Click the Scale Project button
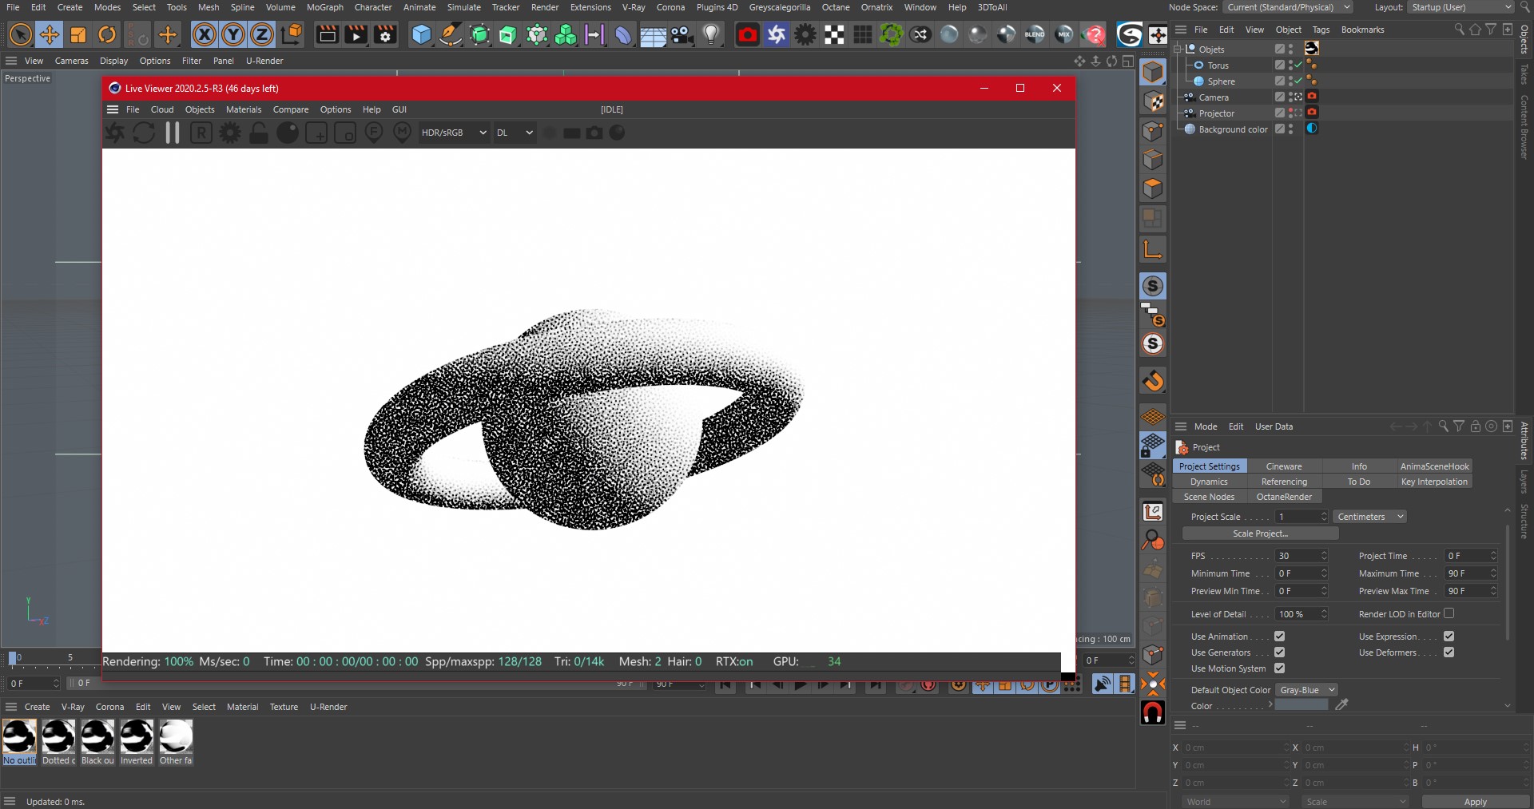This screenshot has height=809, width=1534. pyautogui.click(x=1260, y=533)
